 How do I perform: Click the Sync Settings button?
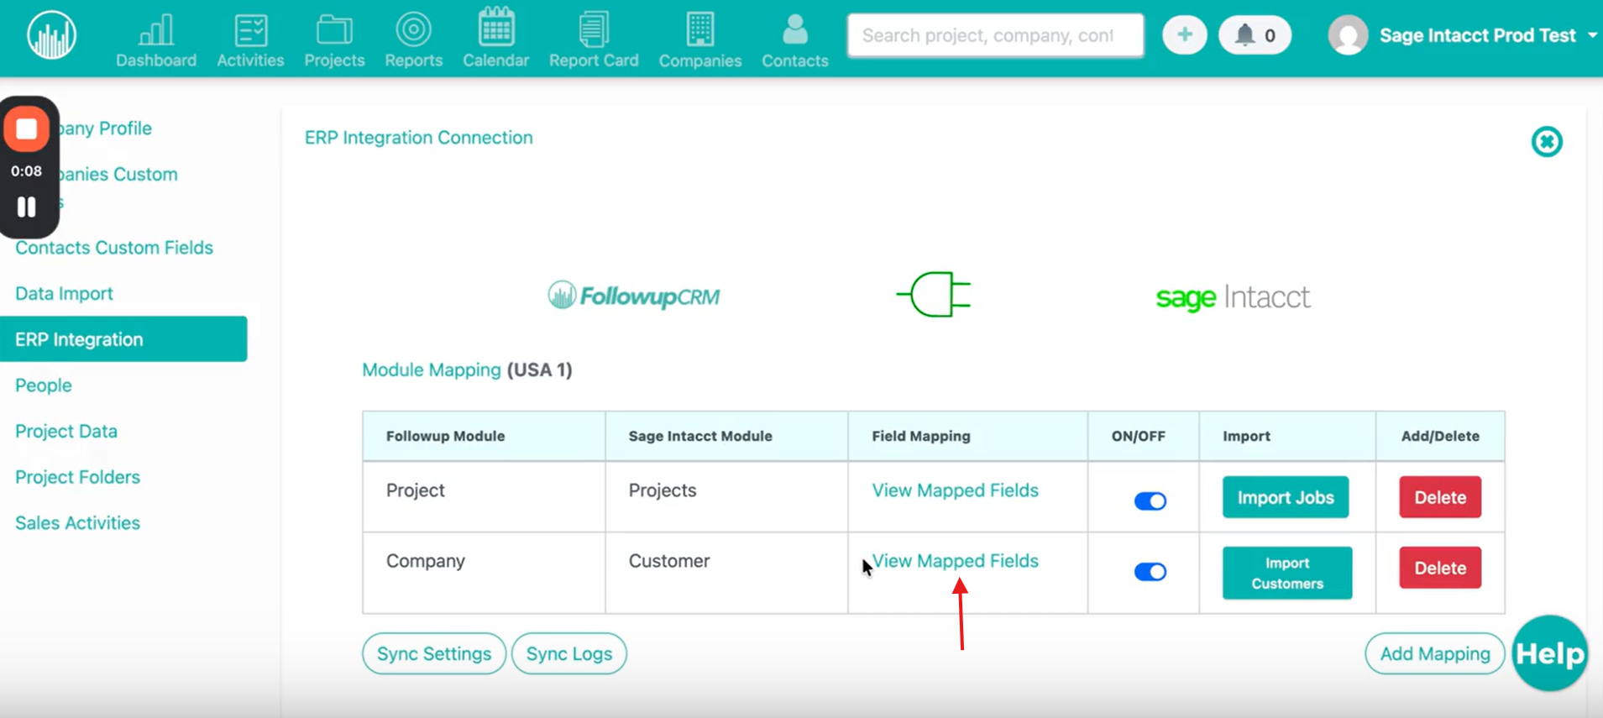pos(433,653)
